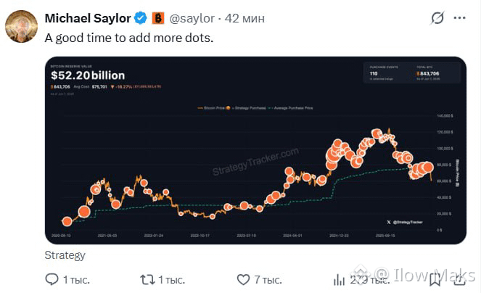481x293 pixels.
Task: Repost the tweet using the retweet icon
Action: coord(147,279)
